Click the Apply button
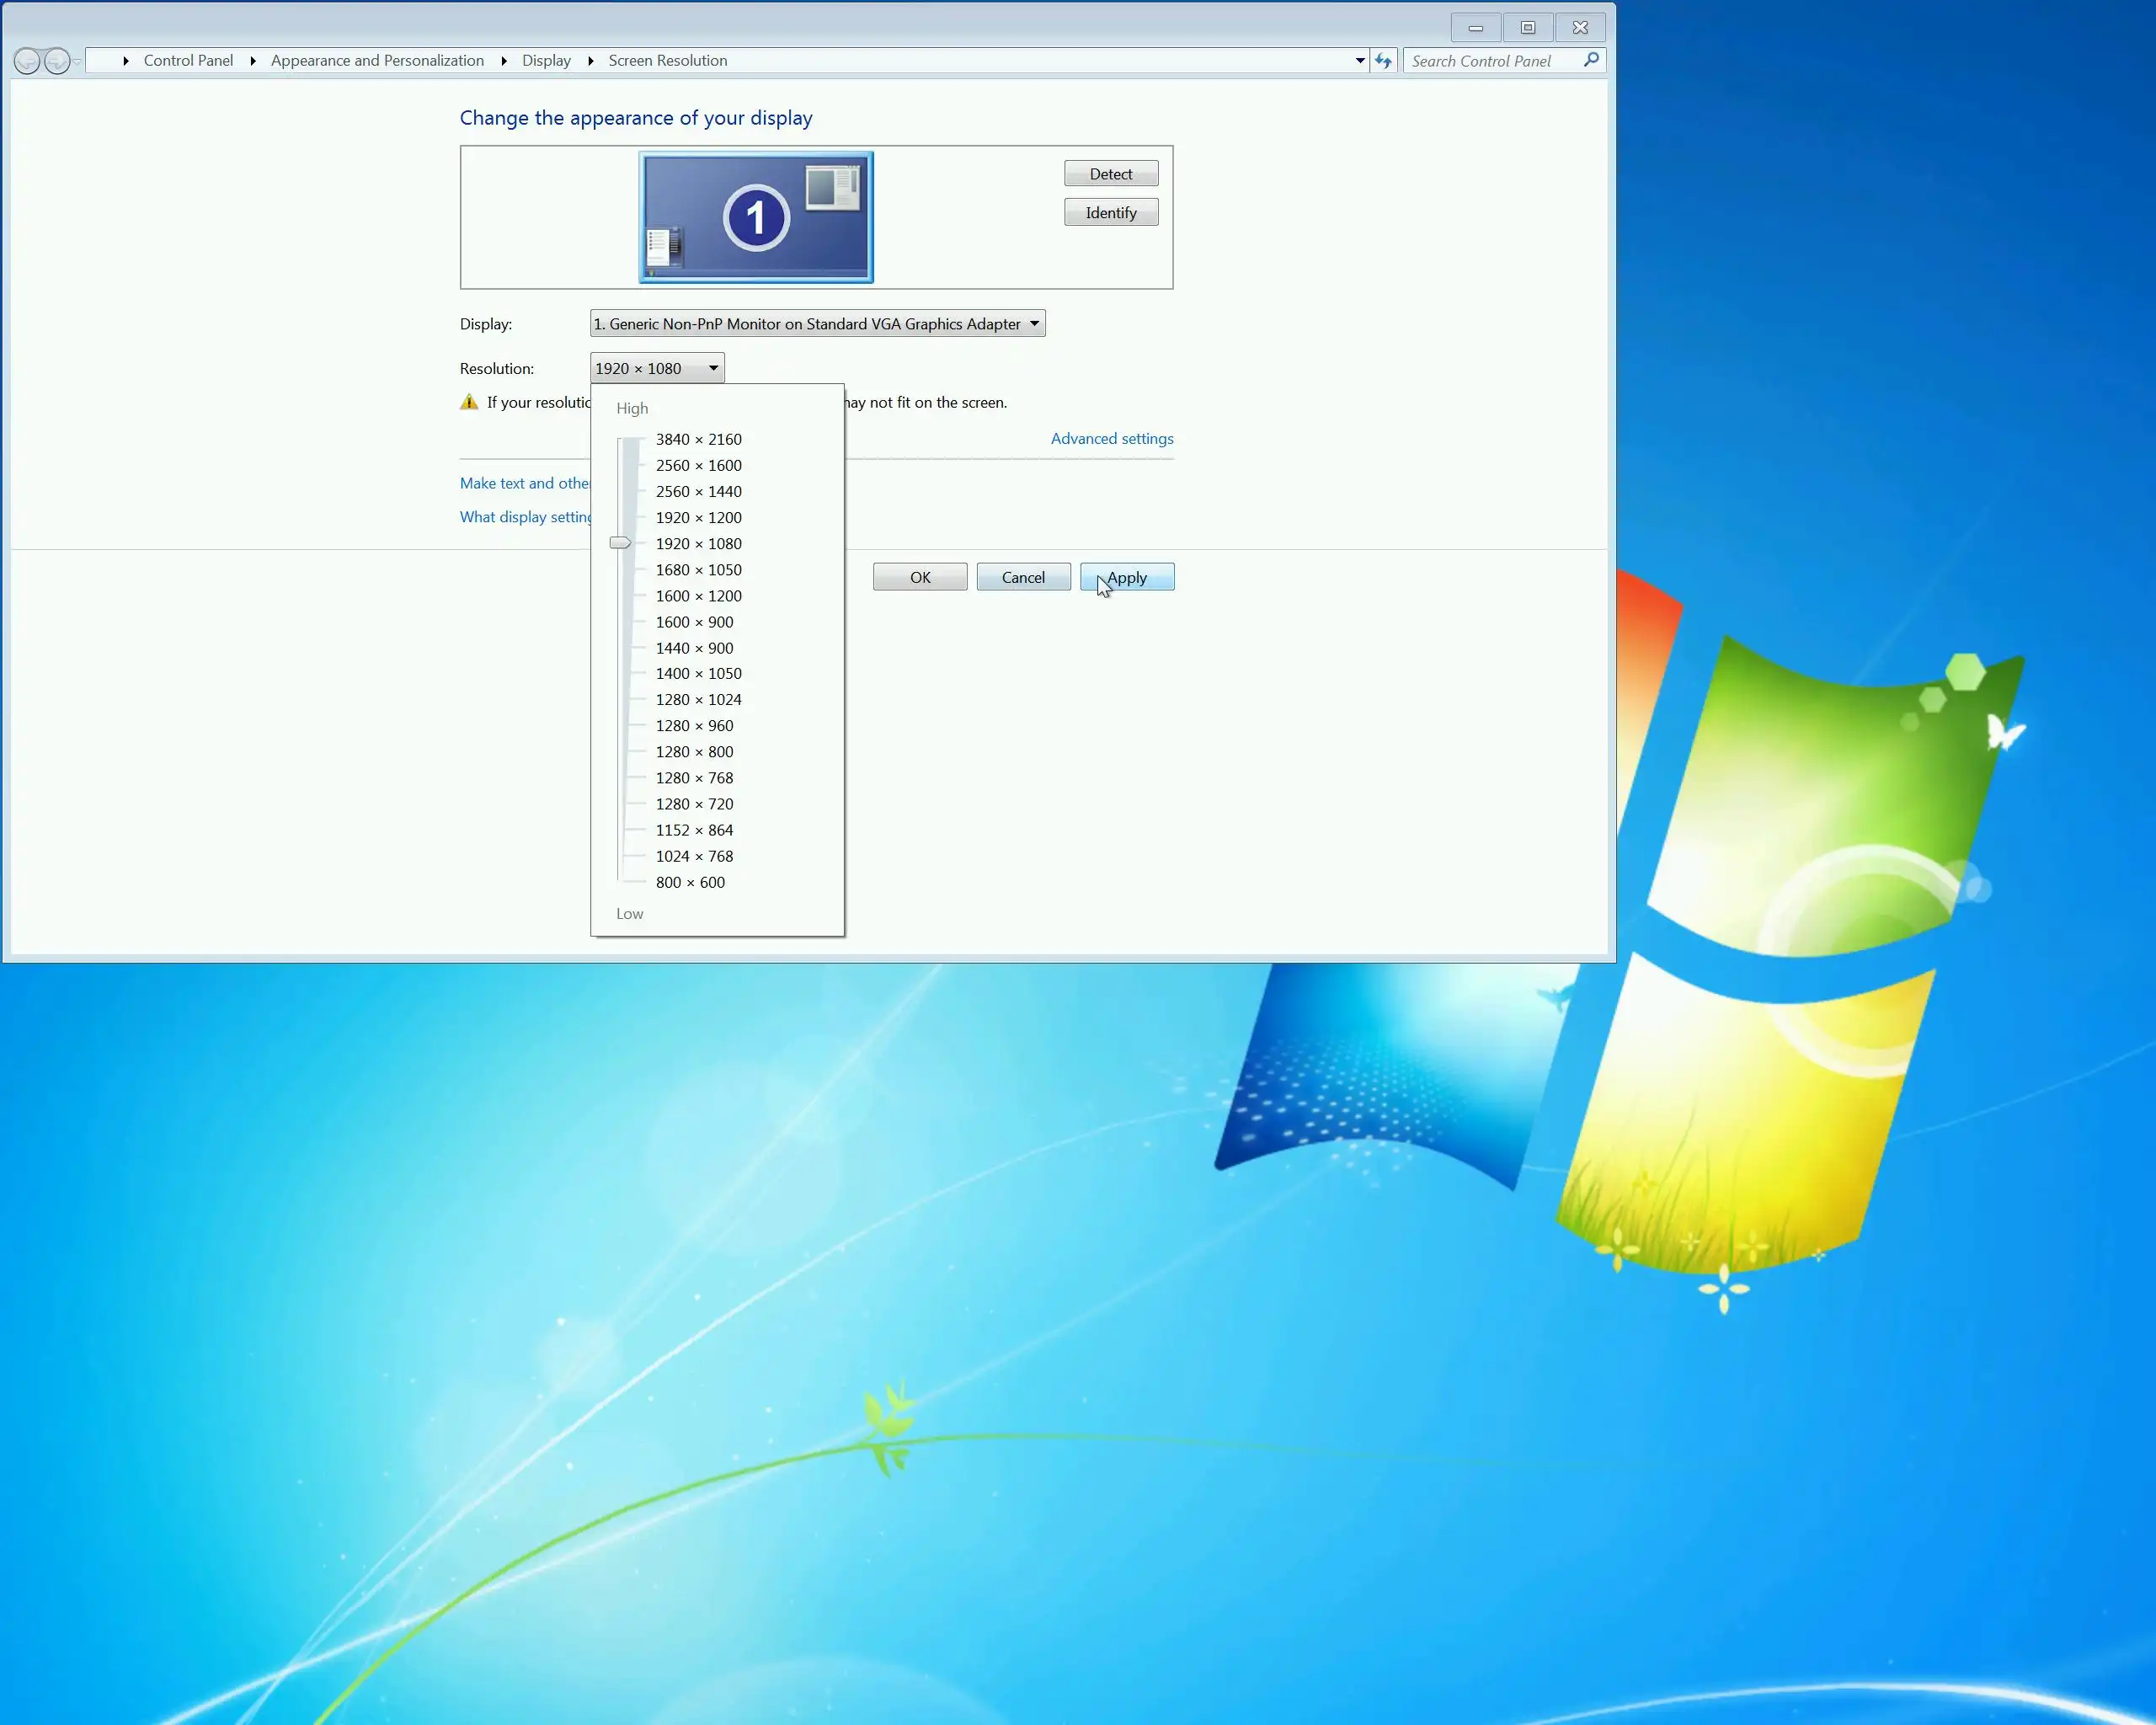2156x1725 pixels. click(x=1127, y=577)
